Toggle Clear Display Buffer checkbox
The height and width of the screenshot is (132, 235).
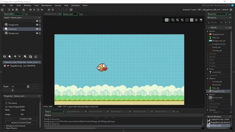click(x=6, y=107)
